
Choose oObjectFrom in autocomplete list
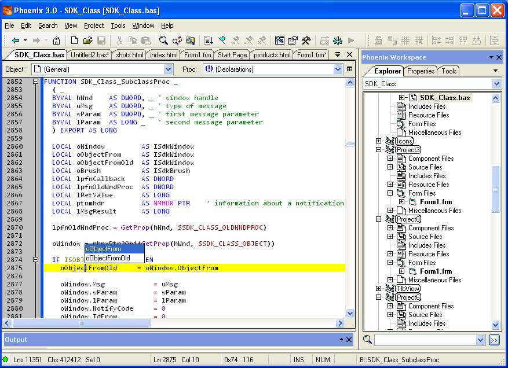pyautogui.click(x=115, y=249)
